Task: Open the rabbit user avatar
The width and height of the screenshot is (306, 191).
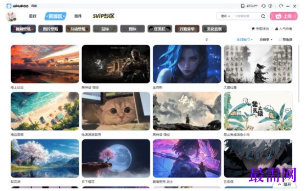Action: 11,16
